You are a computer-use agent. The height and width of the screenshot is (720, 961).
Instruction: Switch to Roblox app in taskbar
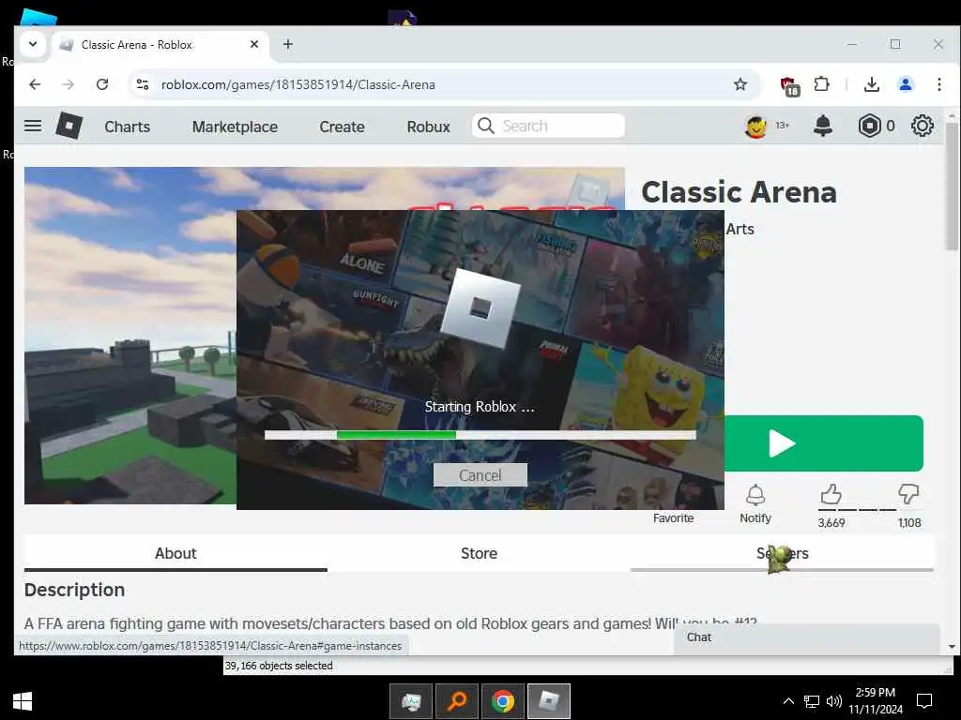point(548,701)
